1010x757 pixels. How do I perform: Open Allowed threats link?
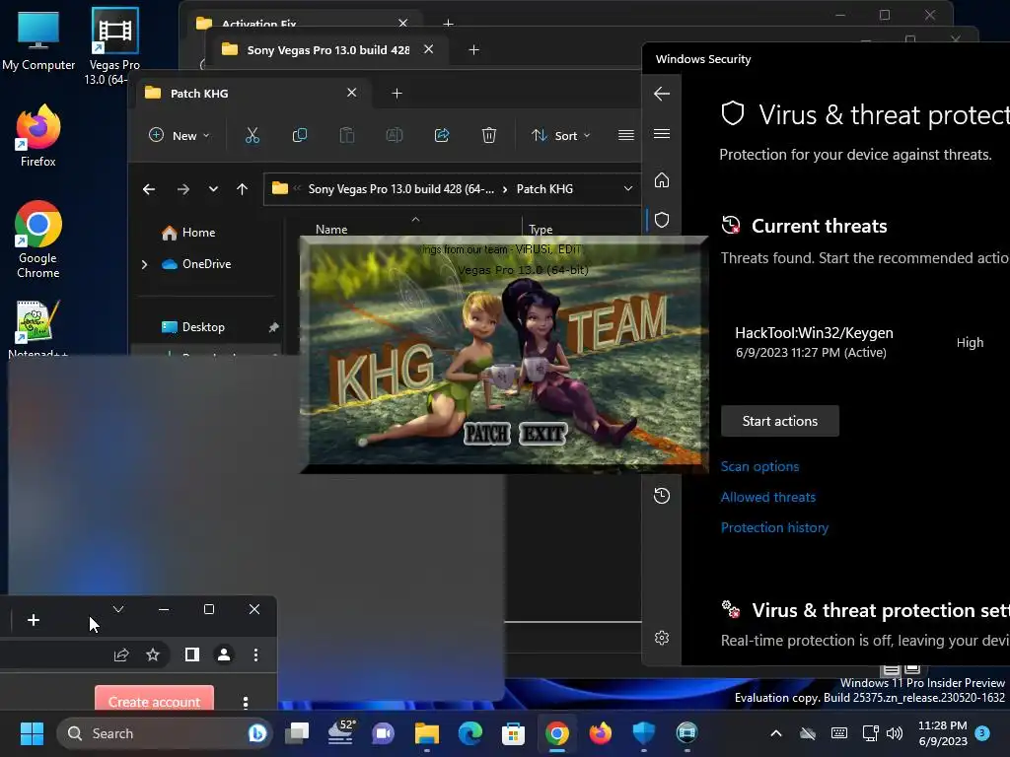(x=767, y=497)
